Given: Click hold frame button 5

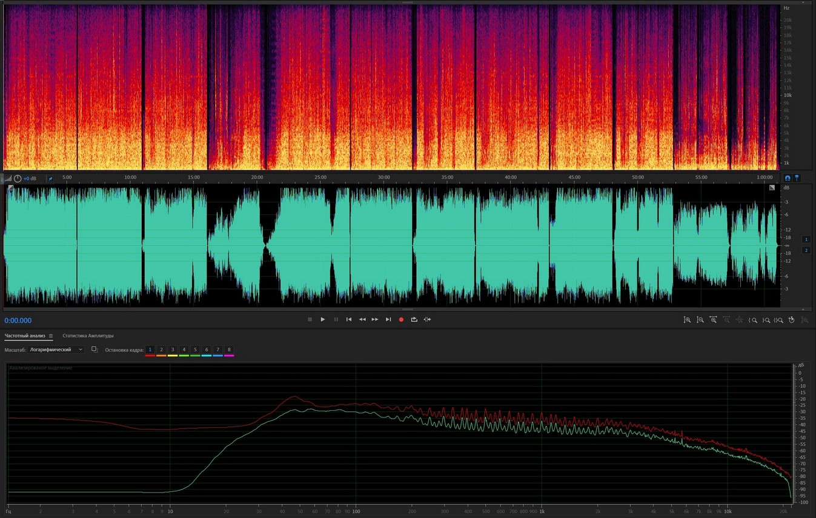Looking at the screenshot, I should 195,350.
